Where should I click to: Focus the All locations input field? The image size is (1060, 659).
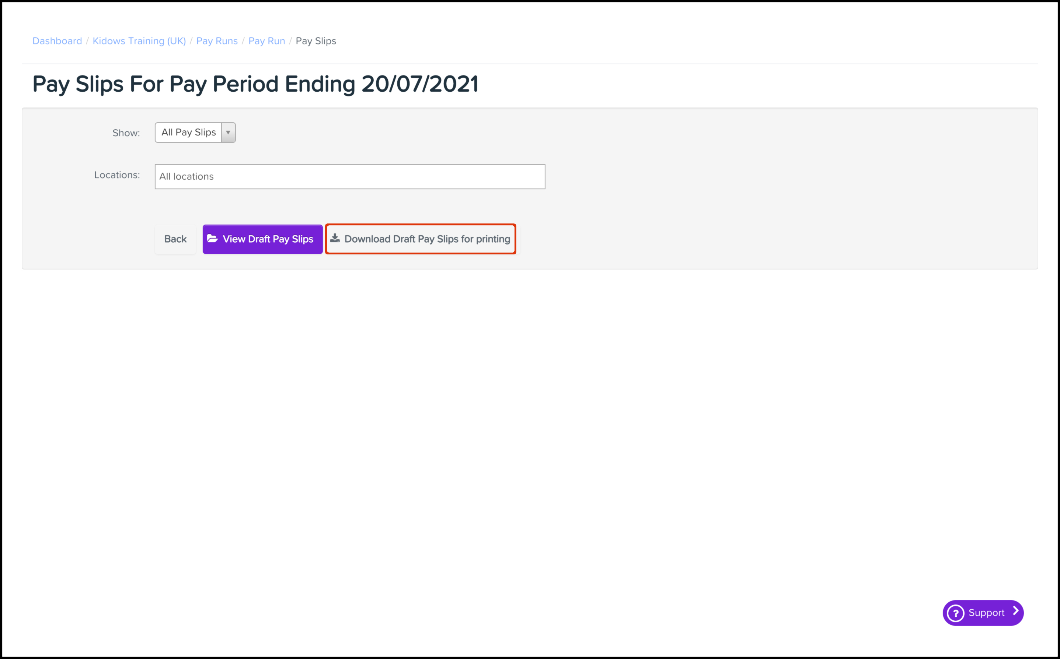350,176
